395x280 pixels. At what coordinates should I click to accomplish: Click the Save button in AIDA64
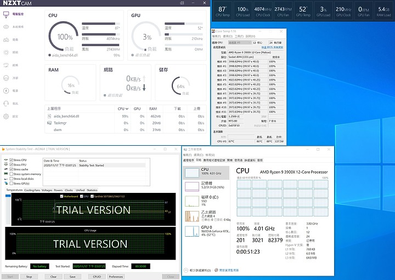[72, 277]
